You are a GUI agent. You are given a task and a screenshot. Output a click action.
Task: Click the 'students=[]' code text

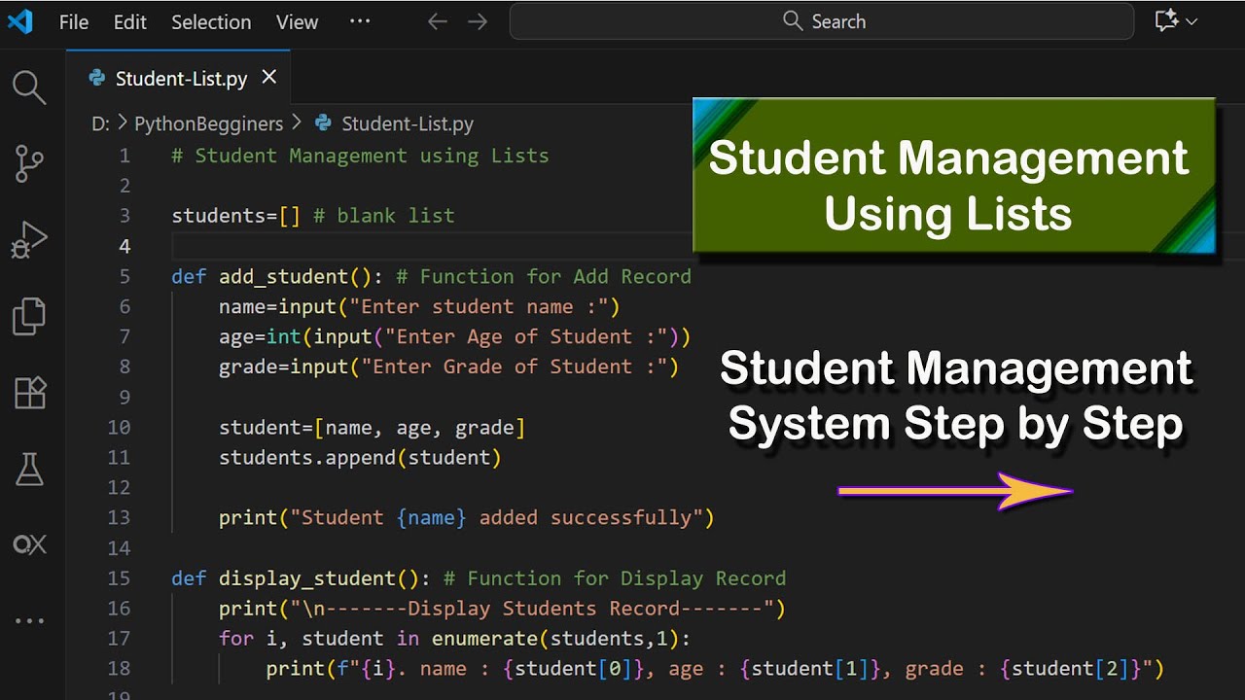(236, 216)
